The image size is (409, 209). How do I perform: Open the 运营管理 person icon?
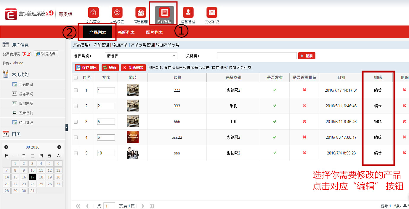click(188, 13)
